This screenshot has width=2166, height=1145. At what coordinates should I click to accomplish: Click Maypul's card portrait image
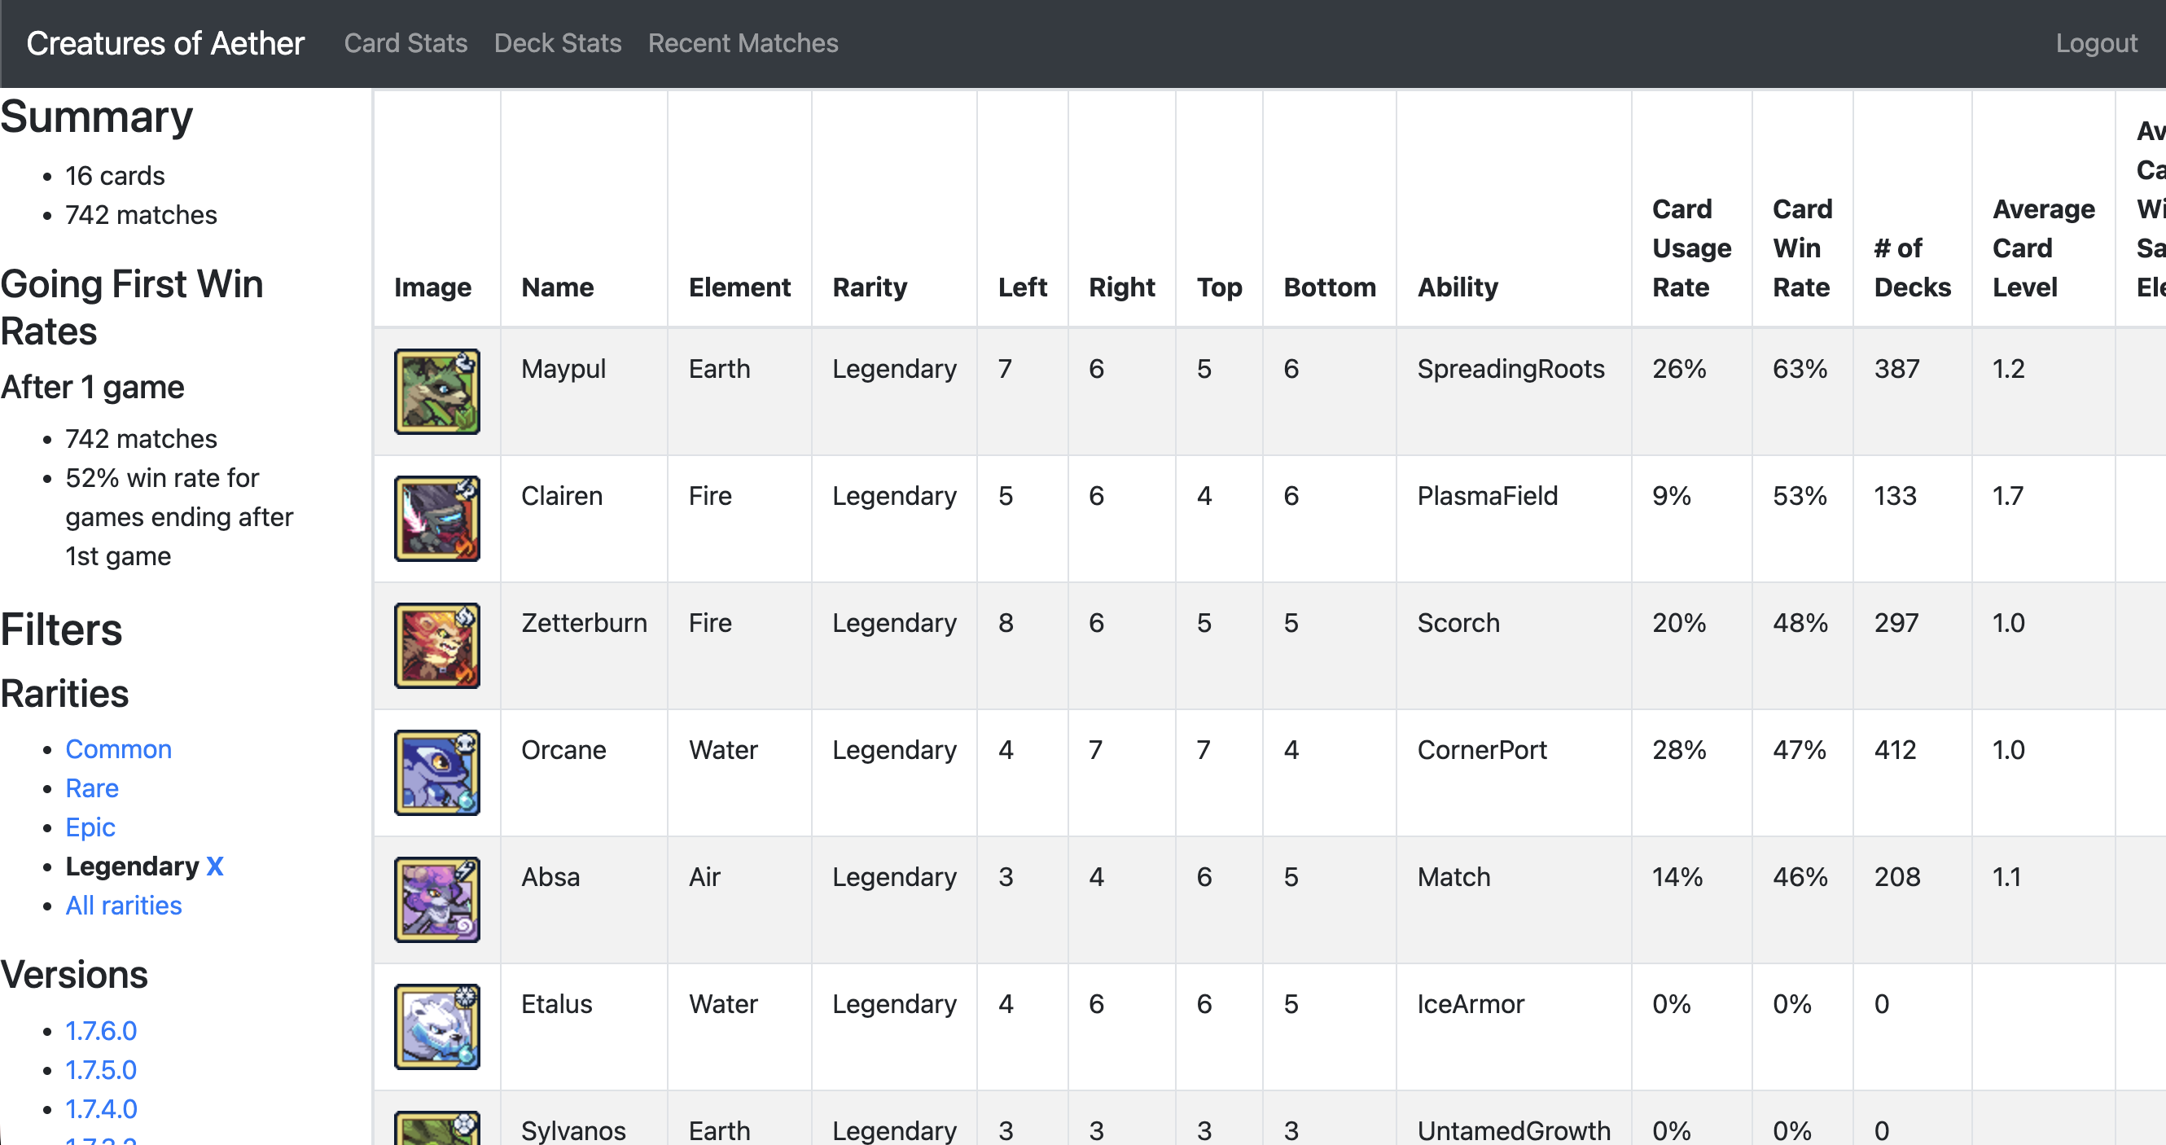[436, 392]
